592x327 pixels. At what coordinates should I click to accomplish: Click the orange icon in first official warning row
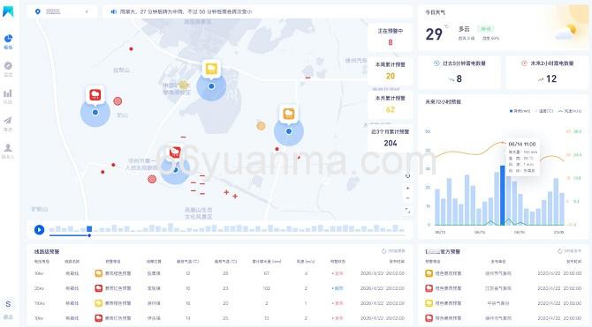429,273
